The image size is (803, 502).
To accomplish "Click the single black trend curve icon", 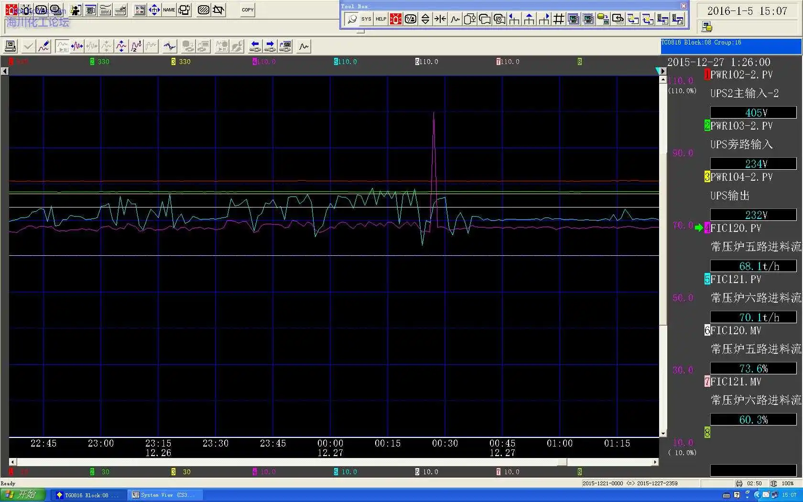I will tap(304, 46).
